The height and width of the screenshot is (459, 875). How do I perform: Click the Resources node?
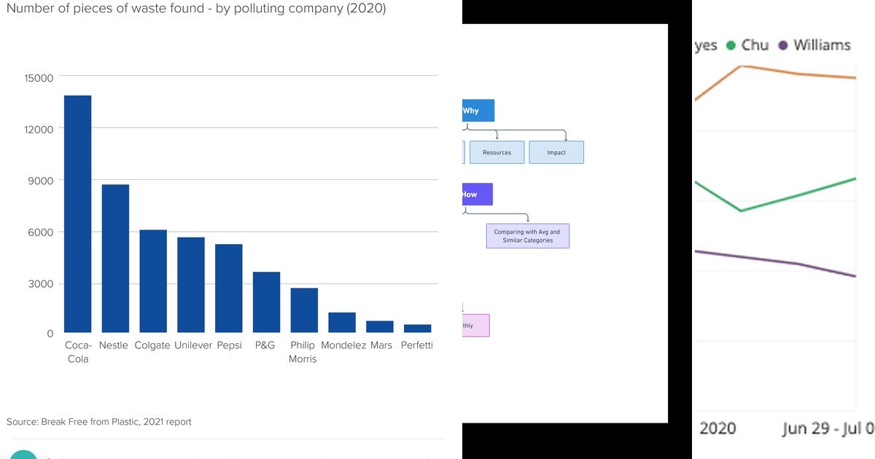point(497,152)
